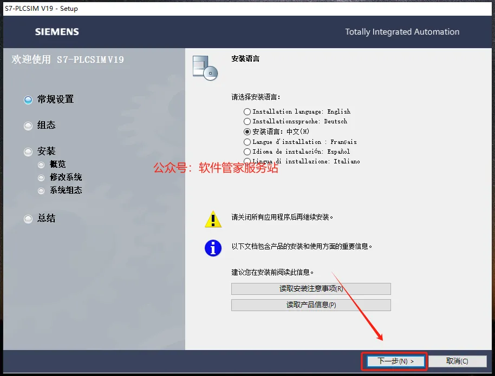
Task: Select 组态 step in sidebar
Action: [x=40, y=125]
